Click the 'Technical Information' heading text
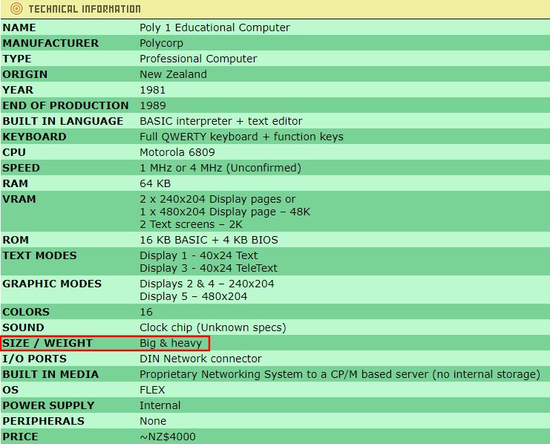Screen dimensions: 550x444 coord(85,9)
